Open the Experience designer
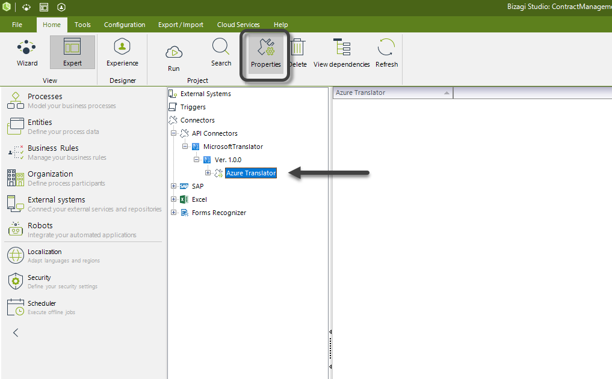The height and width of the screenshot is (379, 612). (x=122, y=53)
